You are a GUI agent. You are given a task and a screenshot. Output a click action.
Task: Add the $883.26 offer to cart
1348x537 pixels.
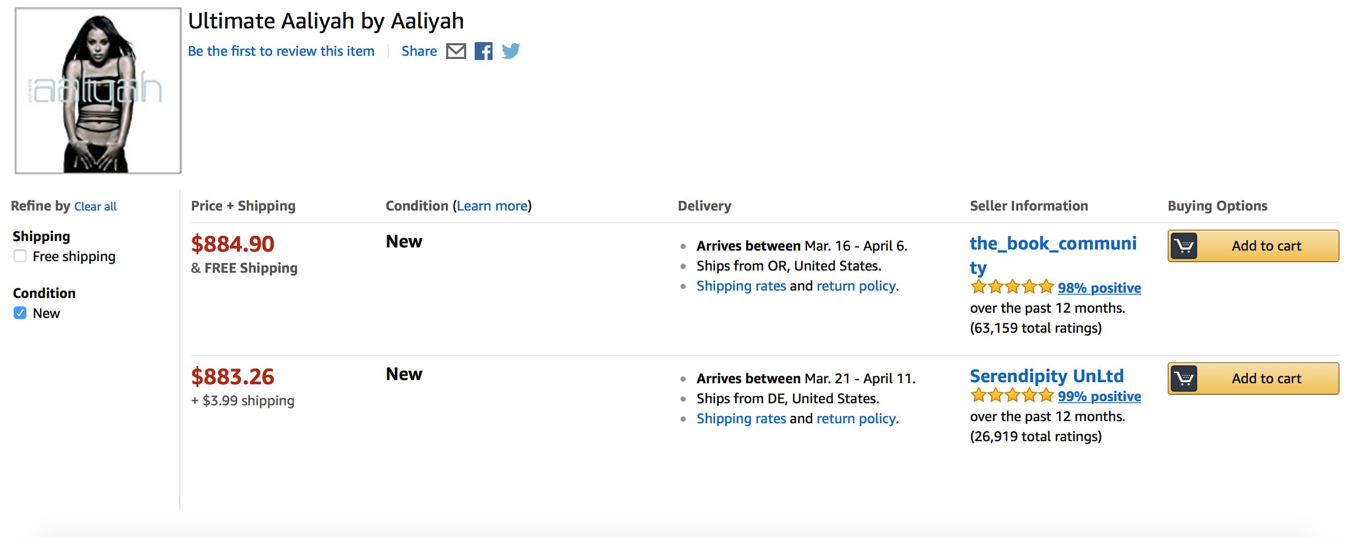[1254, 379]
